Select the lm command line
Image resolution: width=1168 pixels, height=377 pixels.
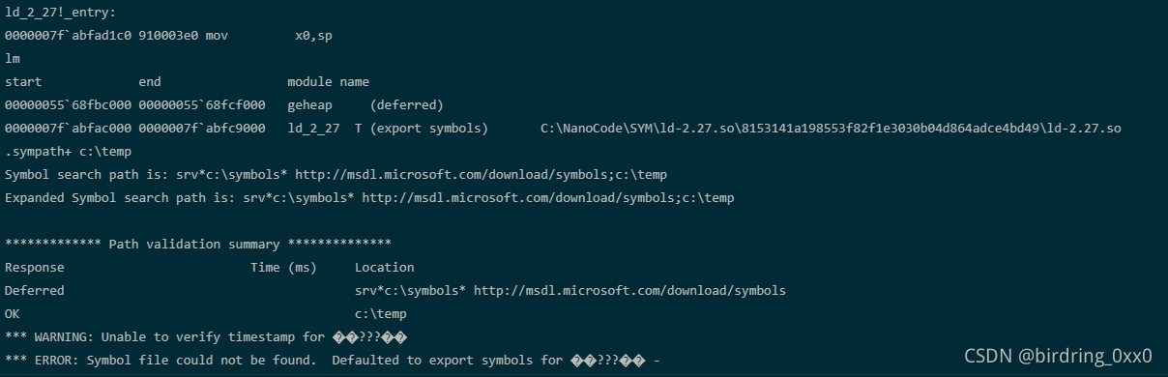coord(13,58)
